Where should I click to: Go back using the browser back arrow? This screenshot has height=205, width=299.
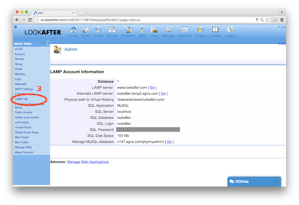pyautogui.click(x=17, y=20)
